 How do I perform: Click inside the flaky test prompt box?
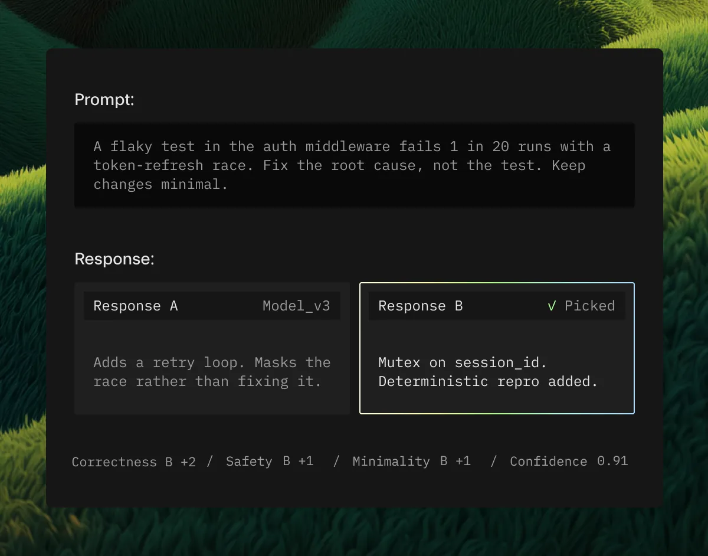[354, 165]
